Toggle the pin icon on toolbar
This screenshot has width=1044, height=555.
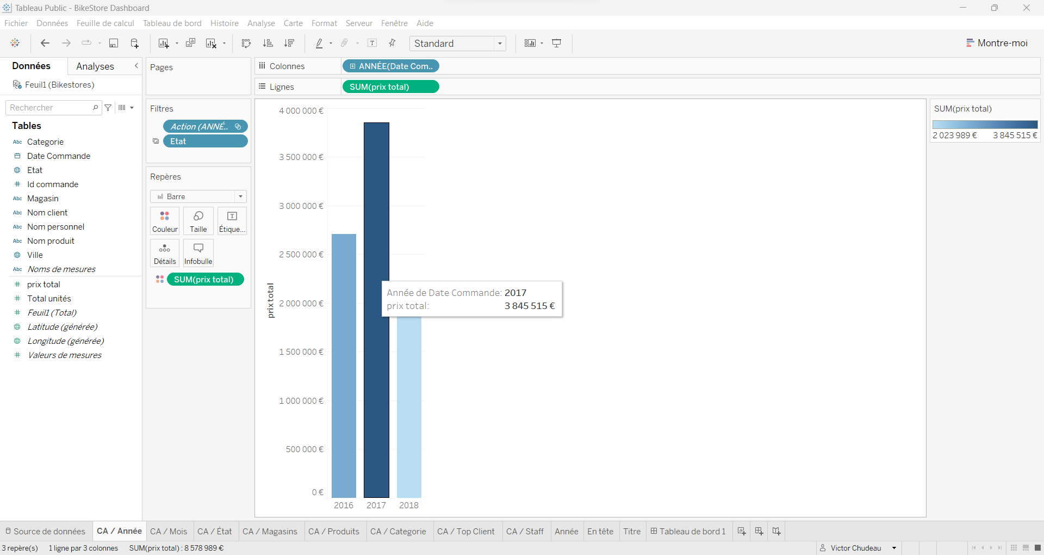(x=393, y=43)
